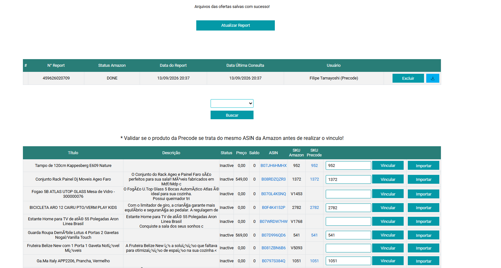Focus the empty SKU input for Fogao 5B ATLAS

[348, 194]
